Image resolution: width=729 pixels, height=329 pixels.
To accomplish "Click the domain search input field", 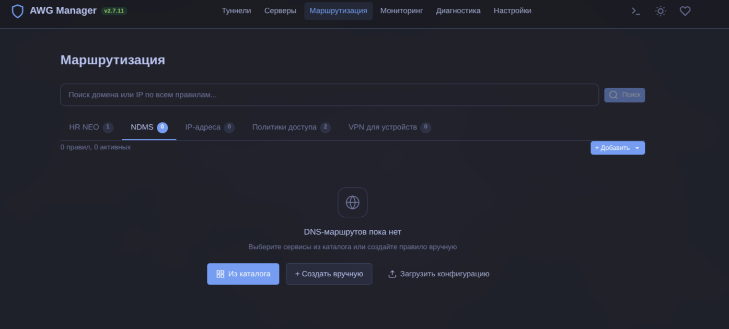I will 329,95.
